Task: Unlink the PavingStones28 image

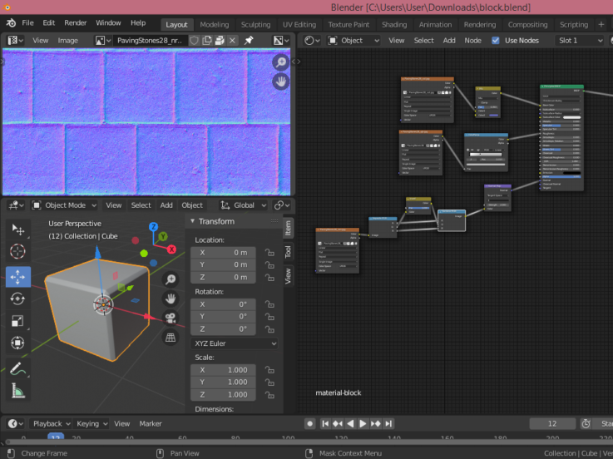Action: [232, 40]
